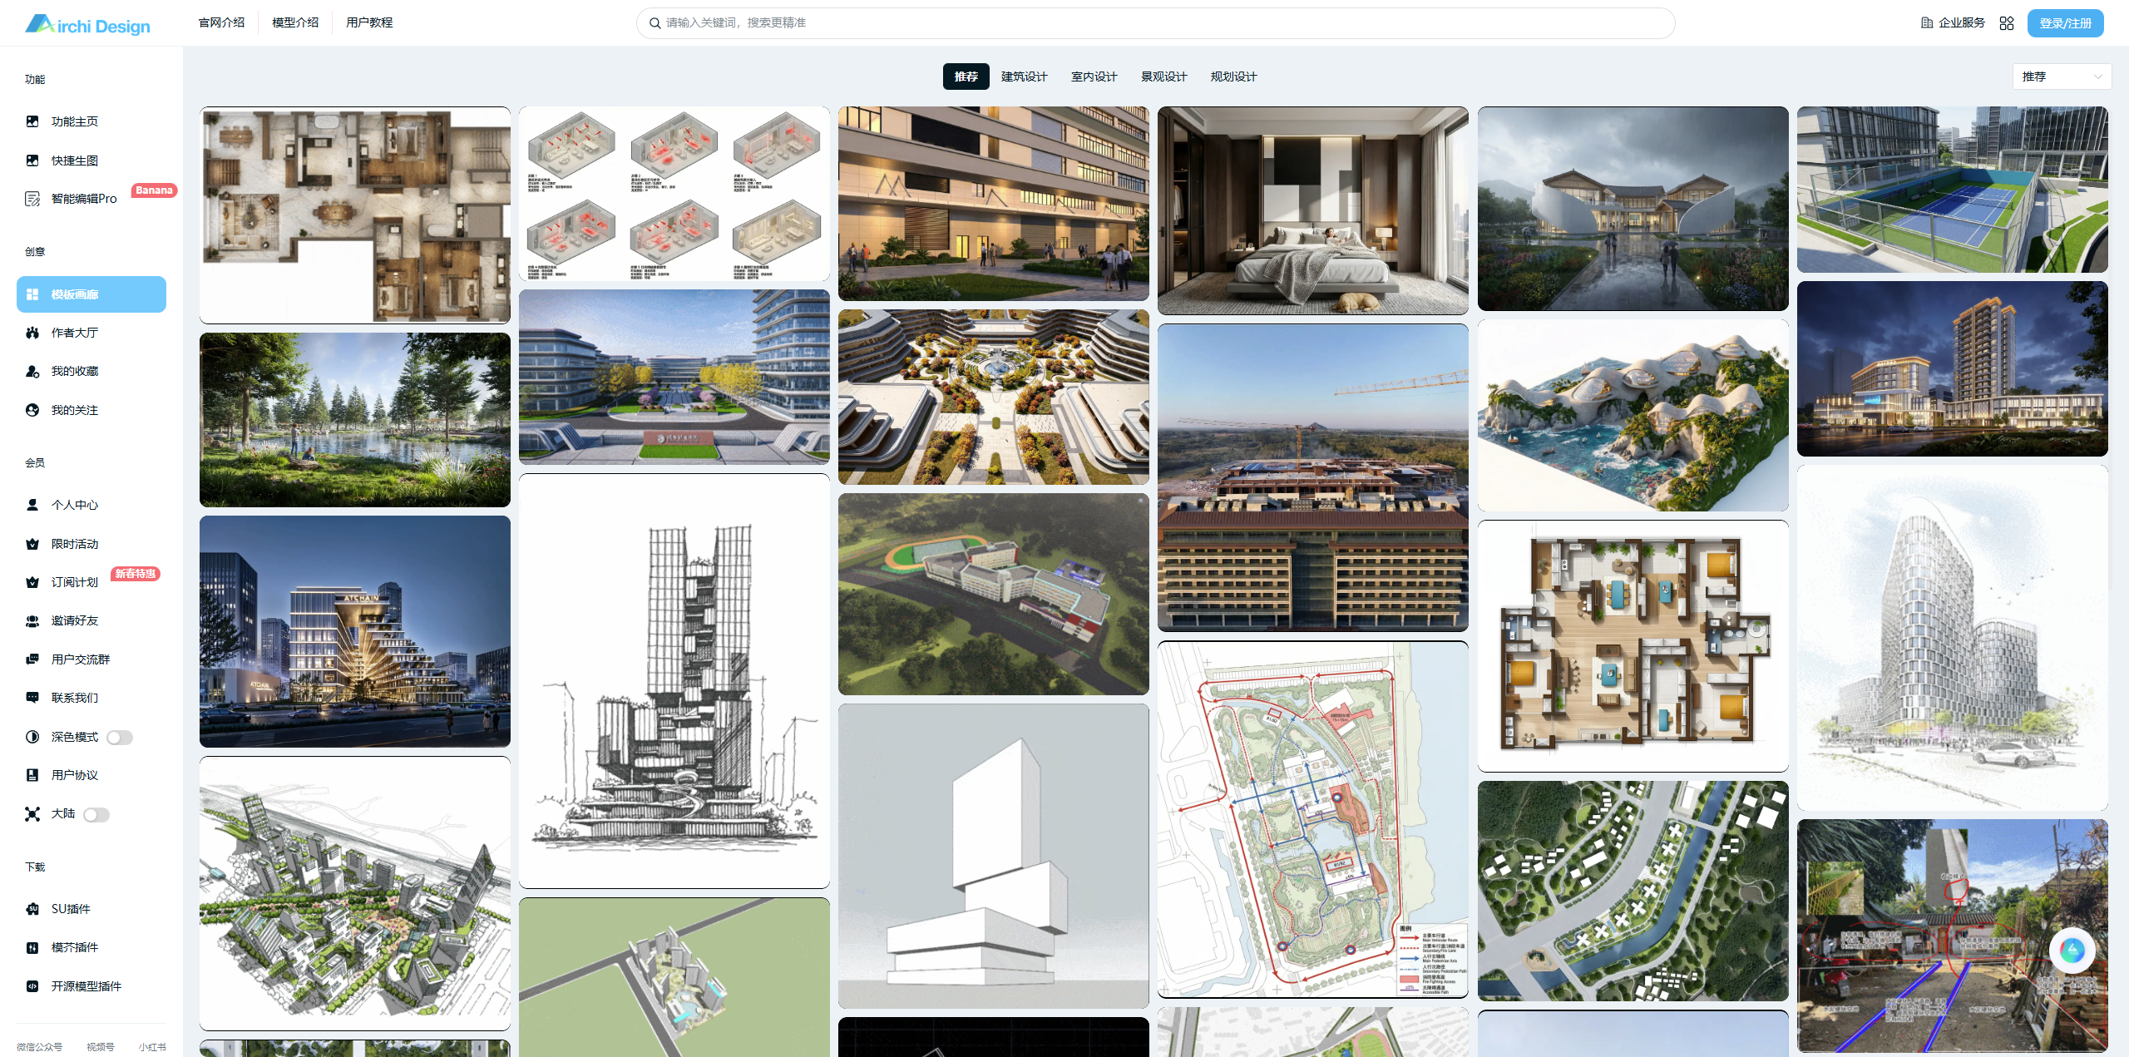This screenshot has height=1057, width=2129.
Task: Click the 联系我们 chat icon
Action: click(x=32, y=698)
